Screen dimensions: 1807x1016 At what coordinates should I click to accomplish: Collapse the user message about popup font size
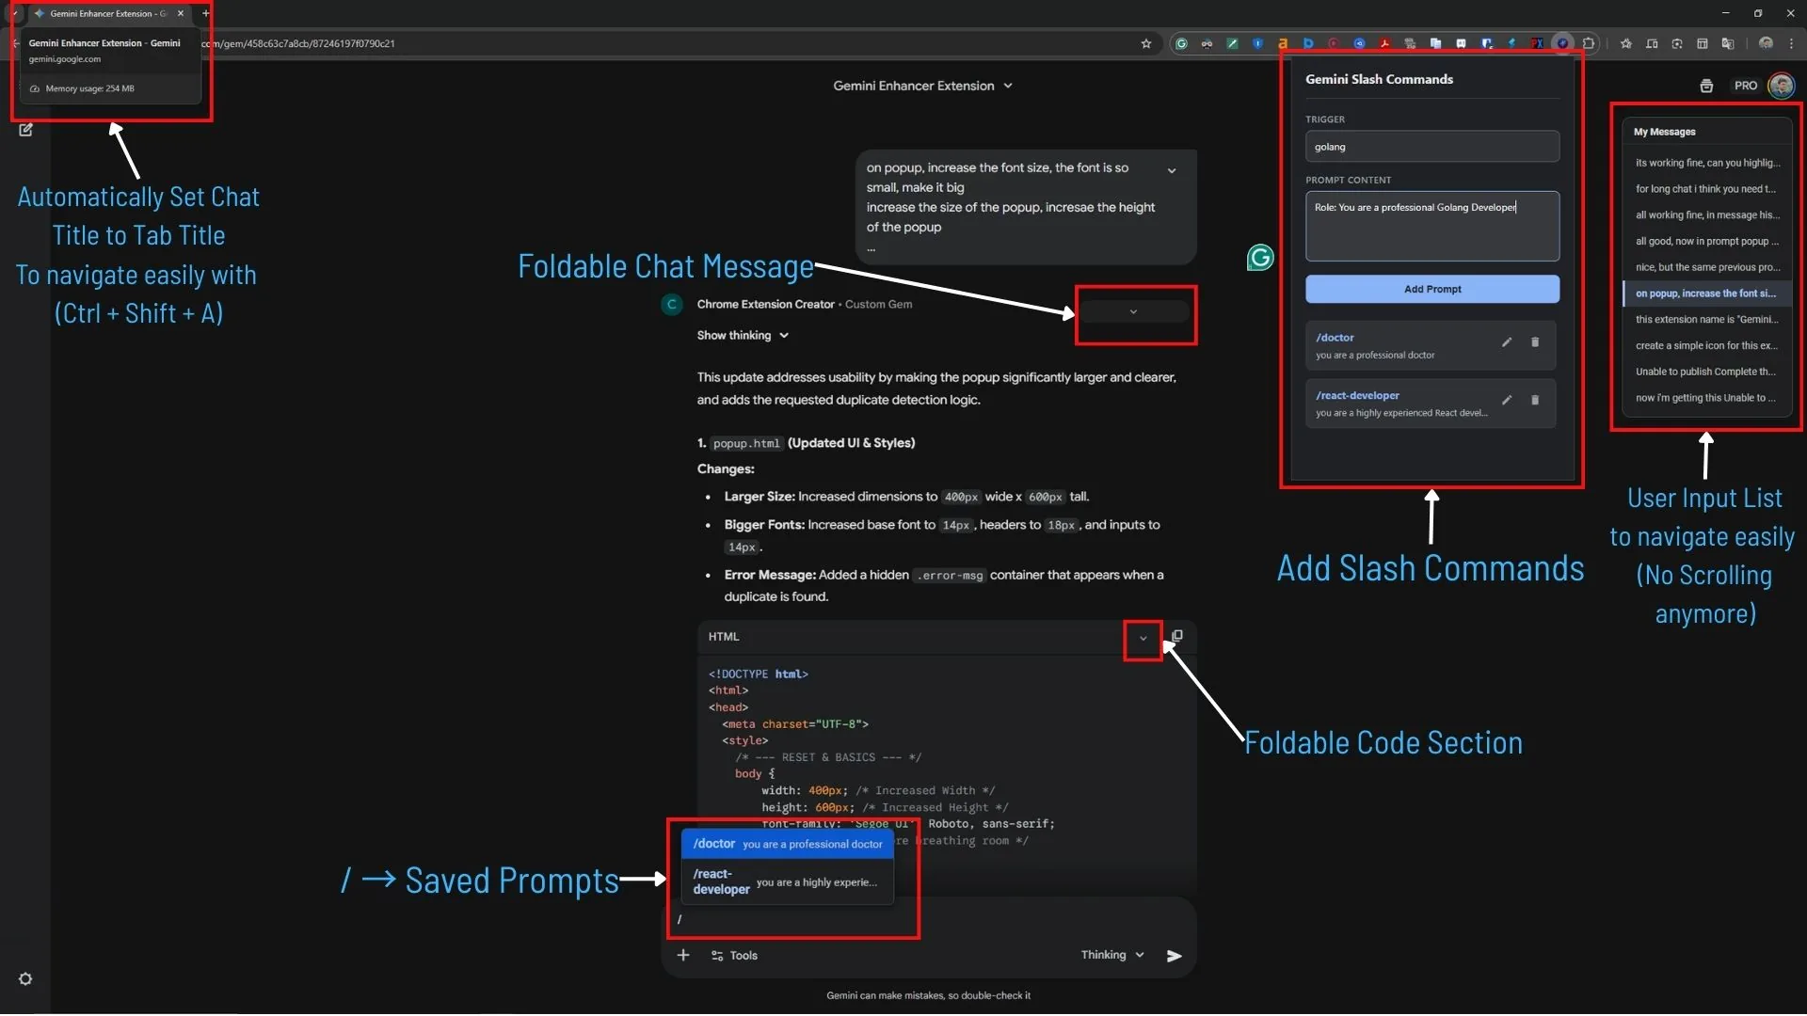coord(1172,171)
